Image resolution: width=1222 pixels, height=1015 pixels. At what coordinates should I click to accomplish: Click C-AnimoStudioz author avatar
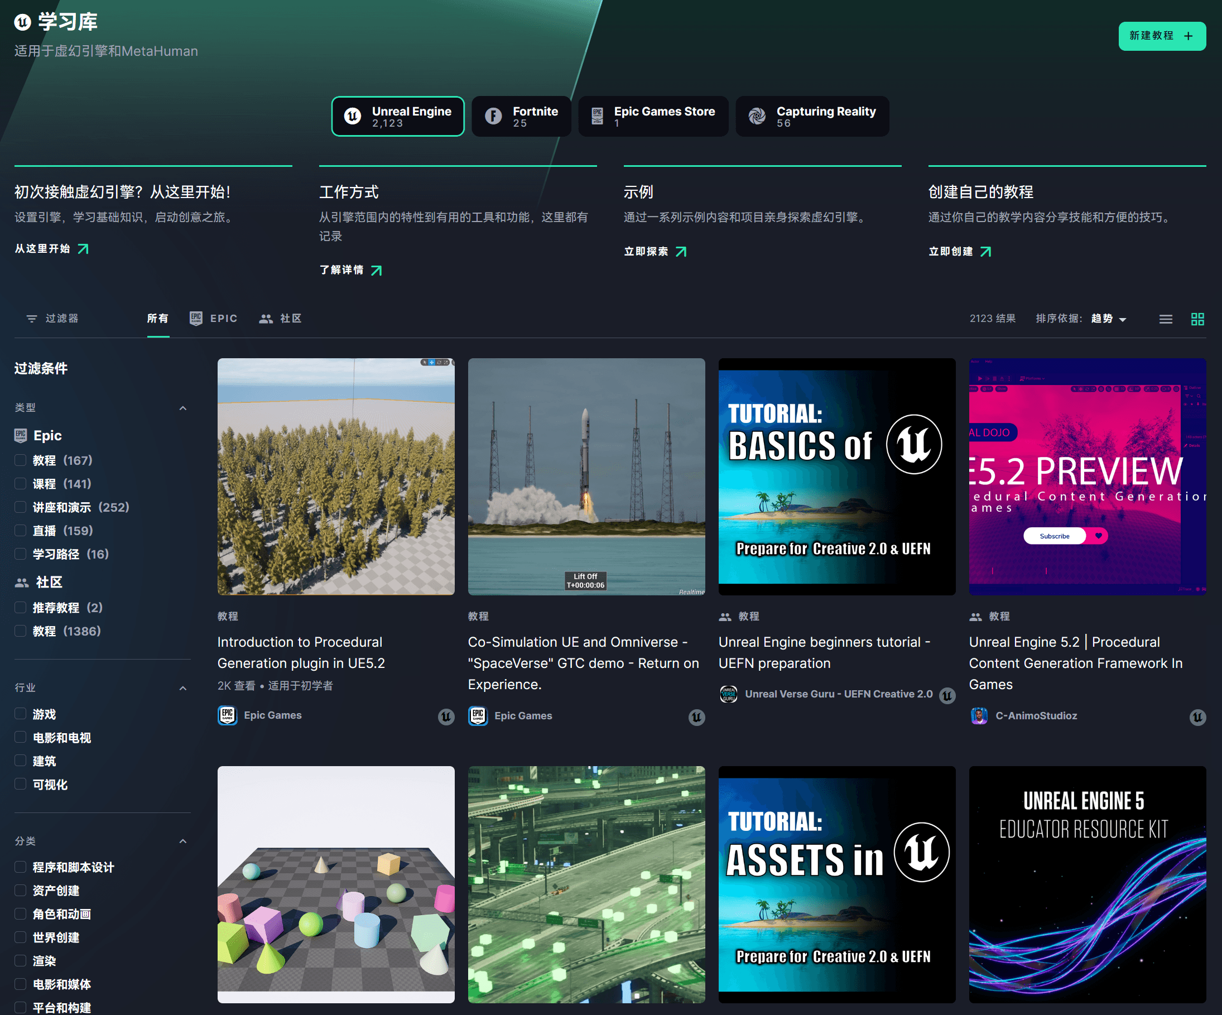pos(979,716)
